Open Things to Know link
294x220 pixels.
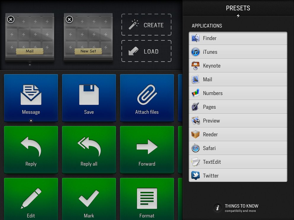coord(242,208)
